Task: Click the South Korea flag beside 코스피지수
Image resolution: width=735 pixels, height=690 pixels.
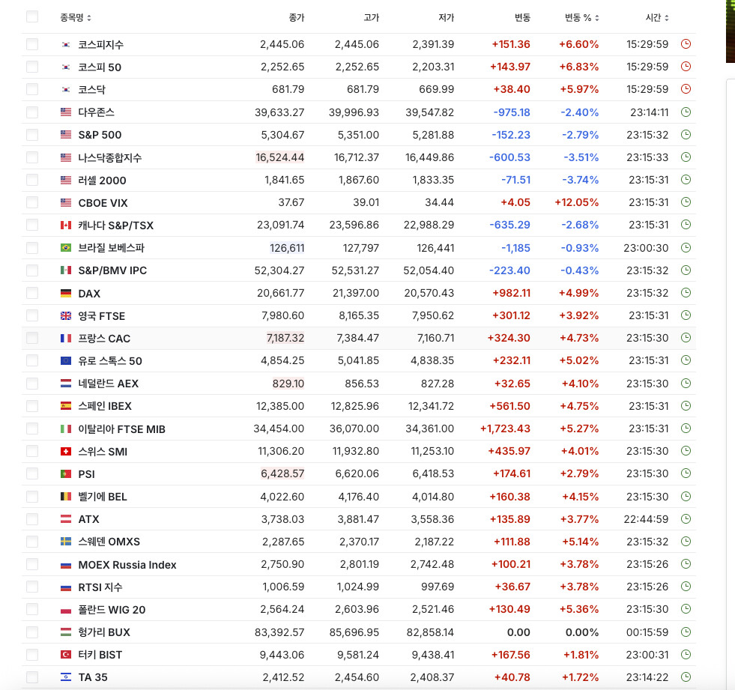Action: tap(66, 44)
